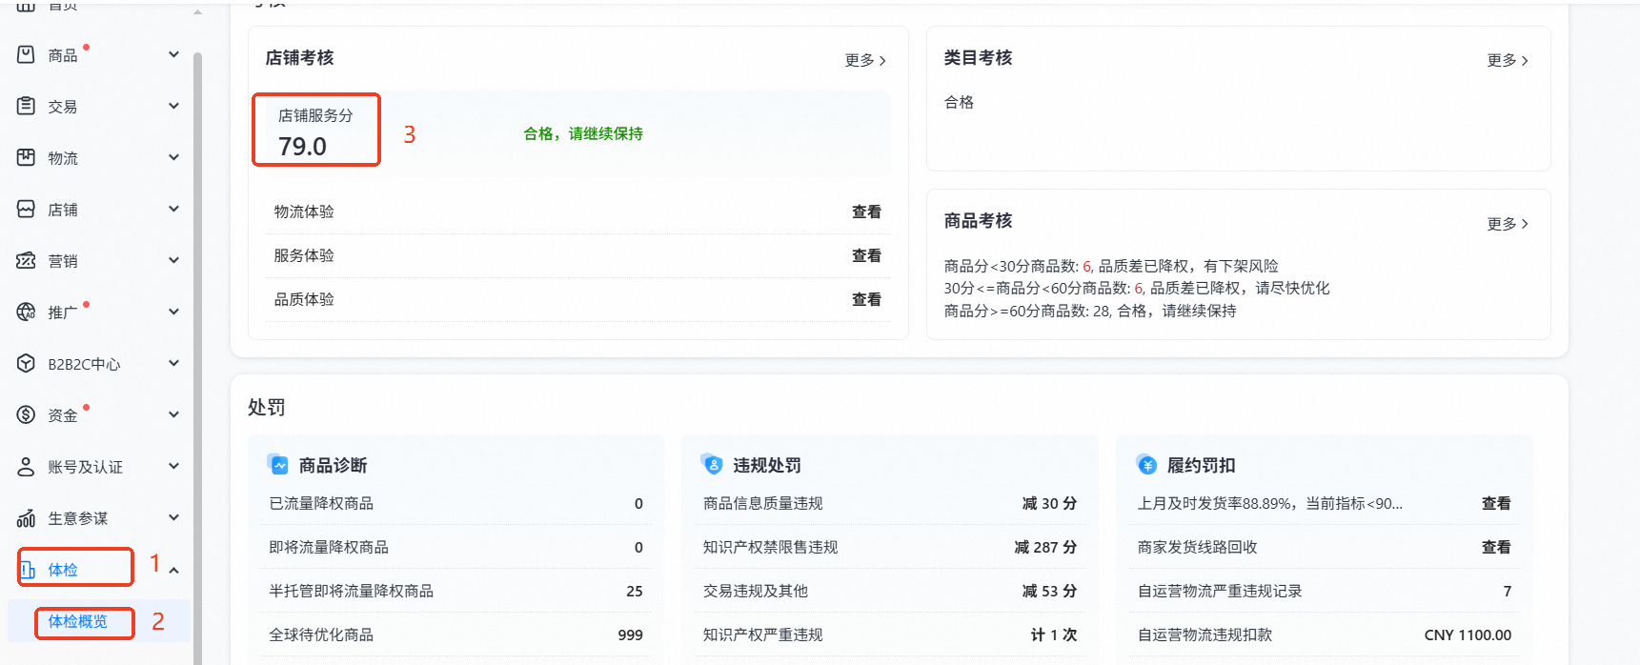Click the 营销 coupon icon

tap(26, 260)
